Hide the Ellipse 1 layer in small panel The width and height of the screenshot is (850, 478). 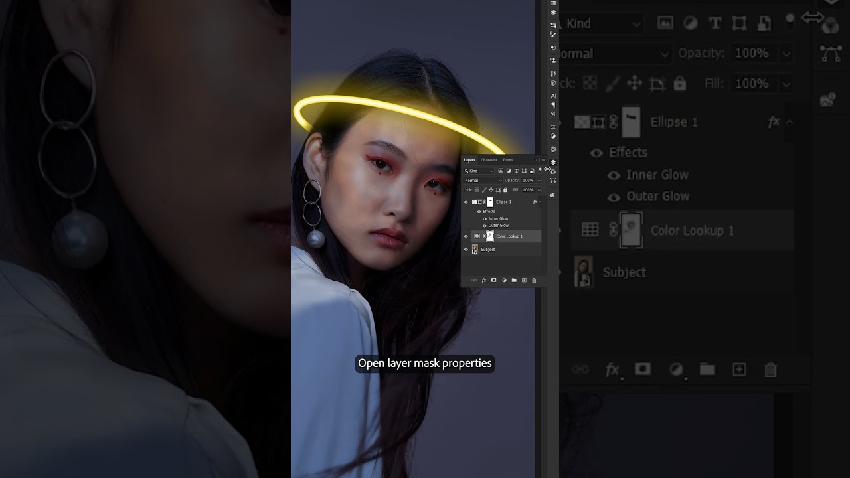pos(466,202)
